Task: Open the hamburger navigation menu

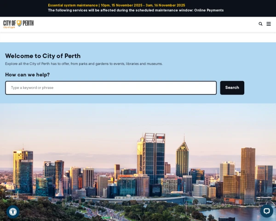Action: coord(269,24)
